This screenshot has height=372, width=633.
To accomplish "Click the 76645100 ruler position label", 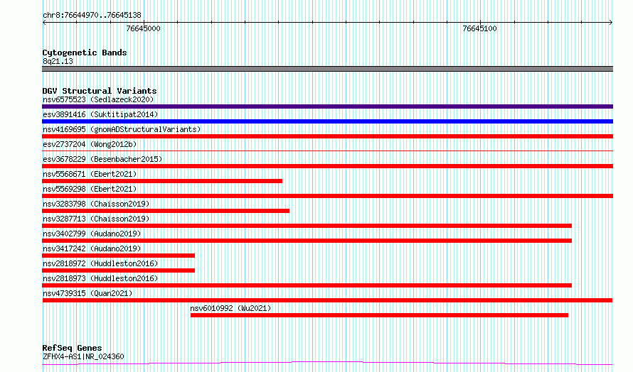I will pyautogui.click(x=479, y=28).
